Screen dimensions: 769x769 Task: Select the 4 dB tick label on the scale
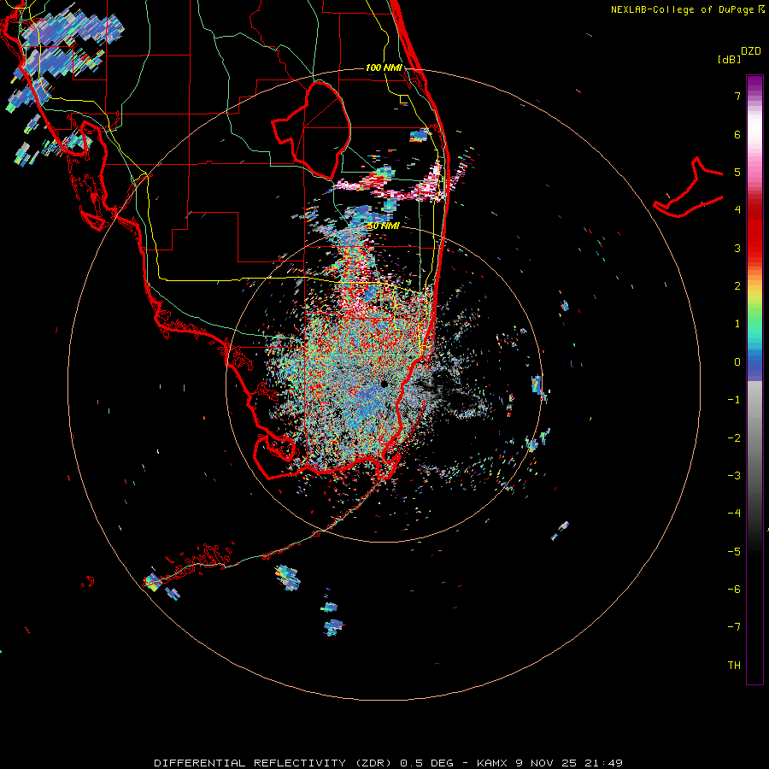pos(737,210)
